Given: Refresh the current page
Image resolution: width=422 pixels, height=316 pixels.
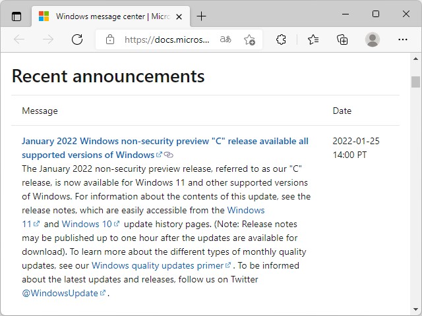Looking at the screenshot, I should pyautogui.click(x=77, y=39).
